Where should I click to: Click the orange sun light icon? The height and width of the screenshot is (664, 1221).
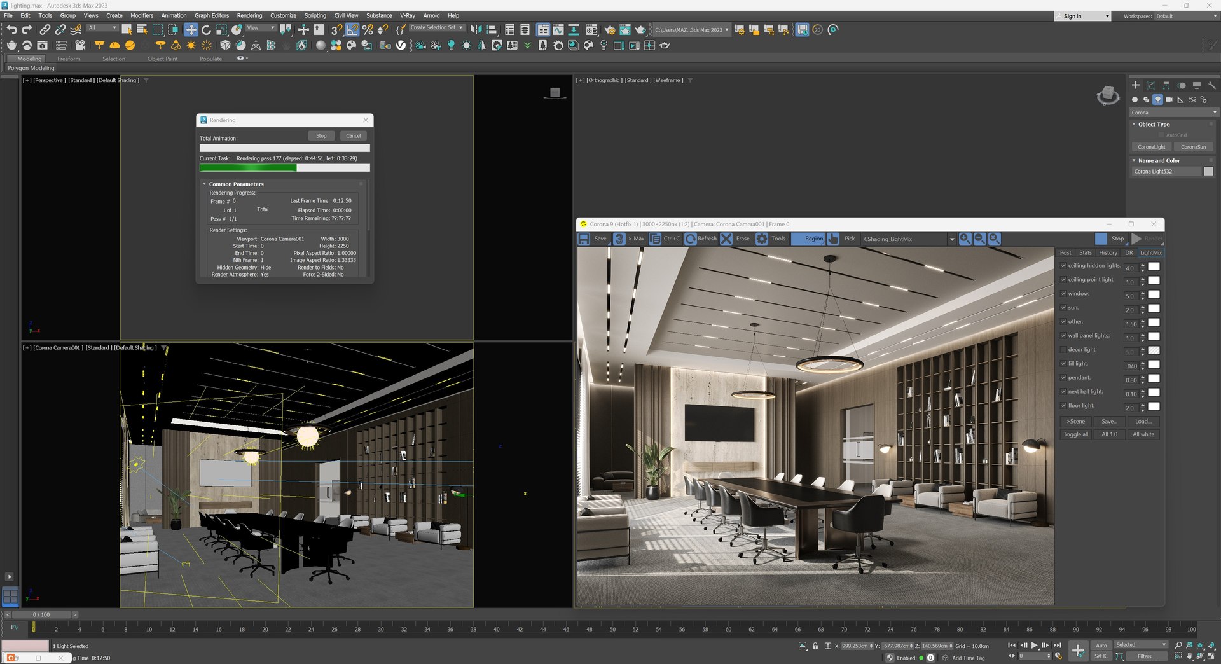tap(191, 45)
